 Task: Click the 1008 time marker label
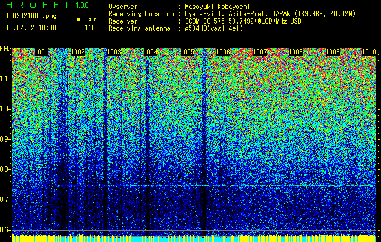point(296,52)
